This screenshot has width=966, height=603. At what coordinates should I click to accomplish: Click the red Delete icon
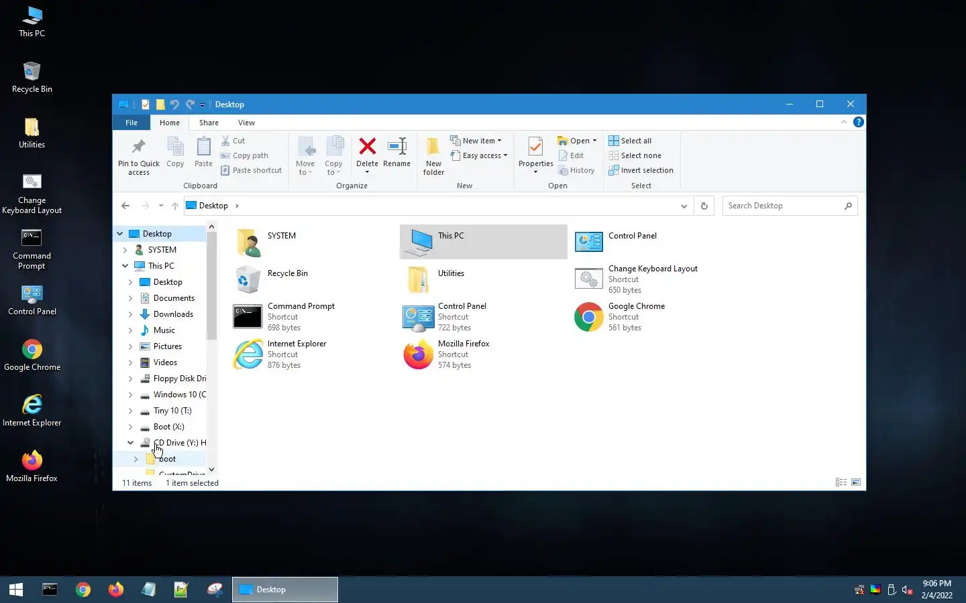pyautogui.click(x=367, y=146)
